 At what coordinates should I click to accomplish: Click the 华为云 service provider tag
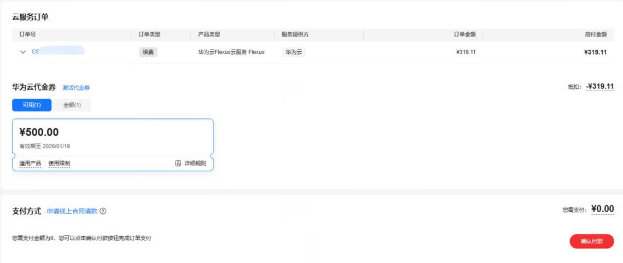pos(294,52)
